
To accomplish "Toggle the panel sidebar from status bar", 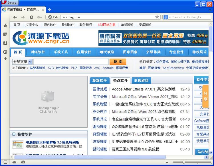I will (5, 162).
